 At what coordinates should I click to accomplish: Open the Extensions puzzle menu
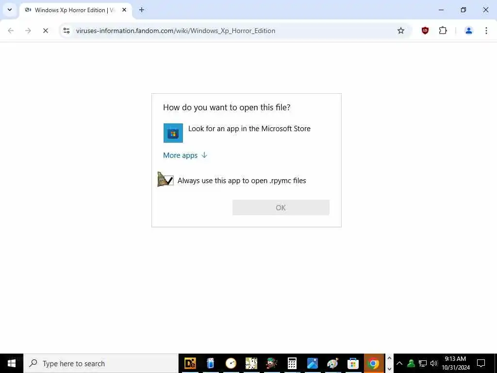click(x=443, y=31)
